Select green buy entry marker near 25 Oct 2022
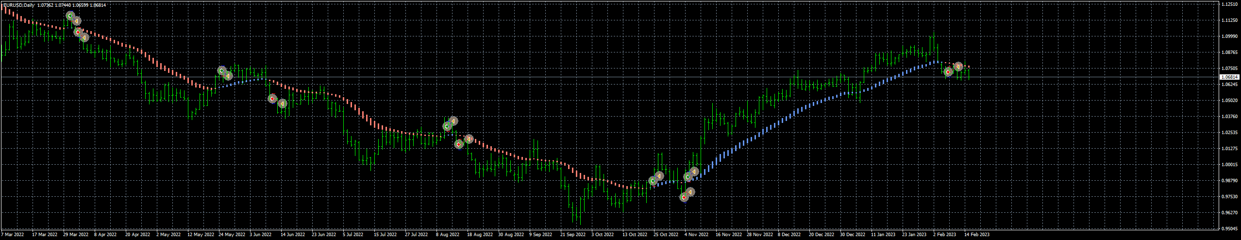This screenshot has height=240, width=1241. tap(653, 181)
